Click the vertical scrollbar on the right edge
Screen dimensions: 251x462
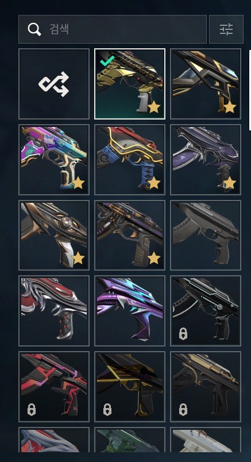click(x=250, y=90)
